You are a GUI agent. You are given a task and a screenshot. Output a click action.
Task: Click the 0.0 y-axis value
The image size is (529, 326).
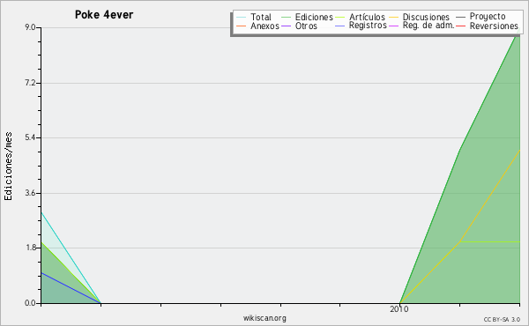(x=30, y=303)
